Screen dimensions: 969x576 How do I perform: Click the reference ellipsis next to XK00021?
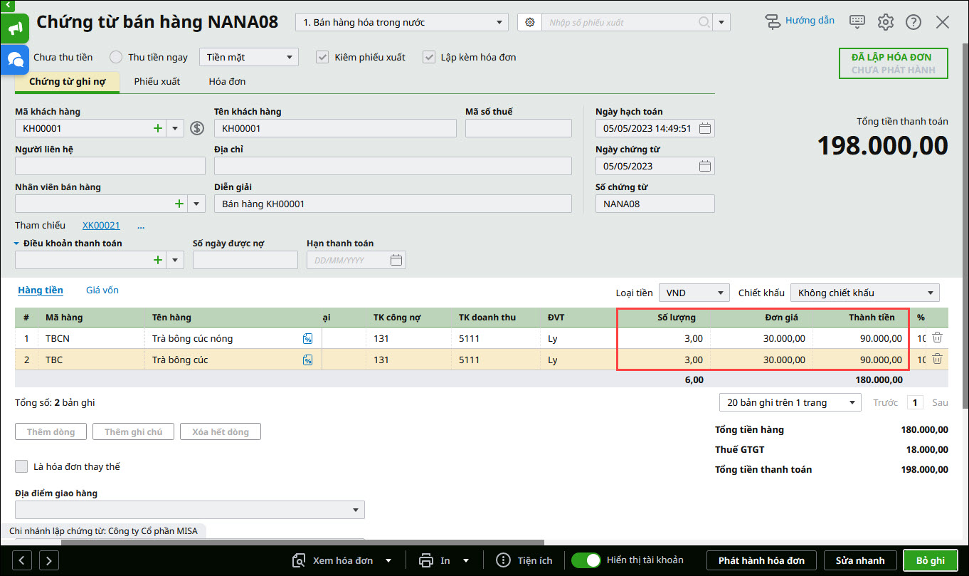coord(141,225)
